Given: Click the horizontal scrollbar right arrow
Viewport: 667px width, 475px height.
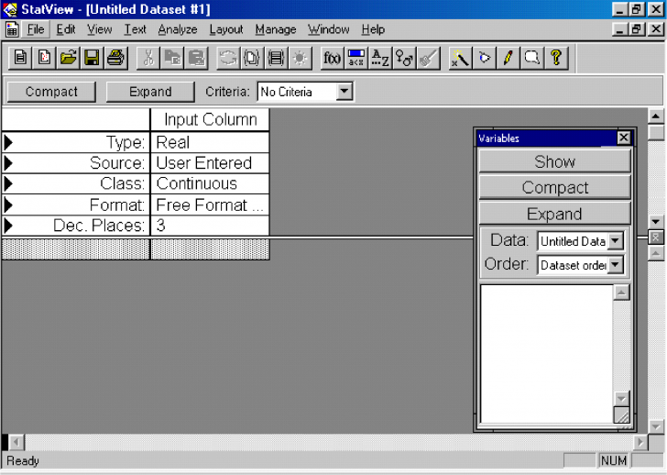Looking at the screenshot, I should point(640,442).
